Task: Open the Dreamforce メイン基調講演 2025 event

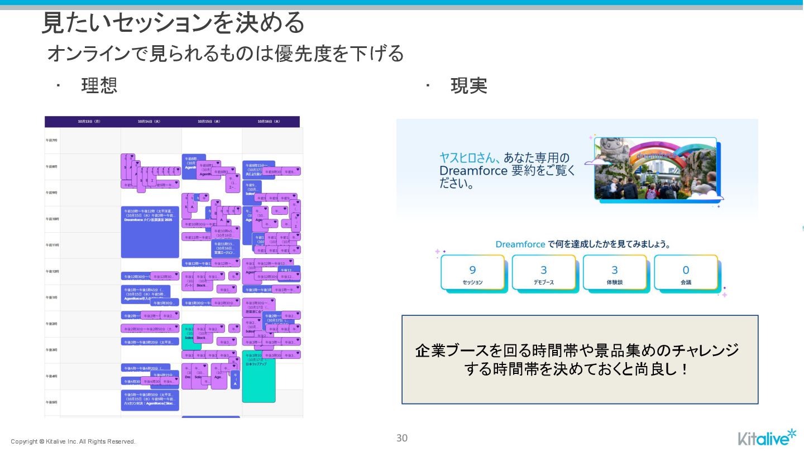Action: click(x=150, y=232)
